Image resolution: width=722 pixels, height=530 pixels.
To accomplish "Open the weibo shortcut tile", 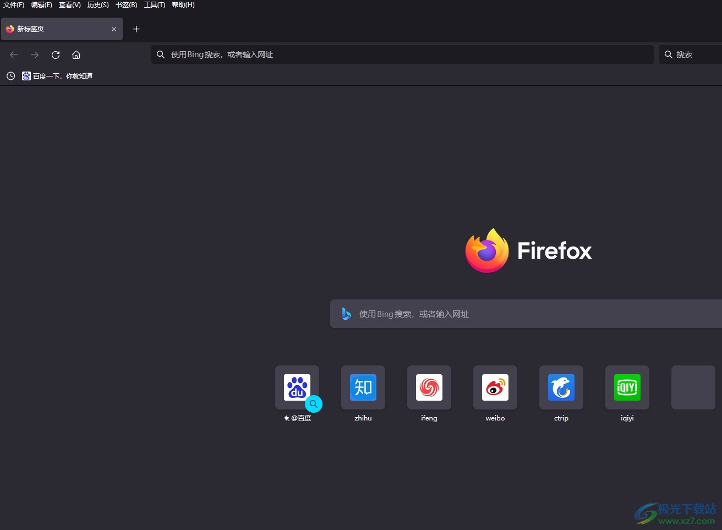I will tap(495, 387).
